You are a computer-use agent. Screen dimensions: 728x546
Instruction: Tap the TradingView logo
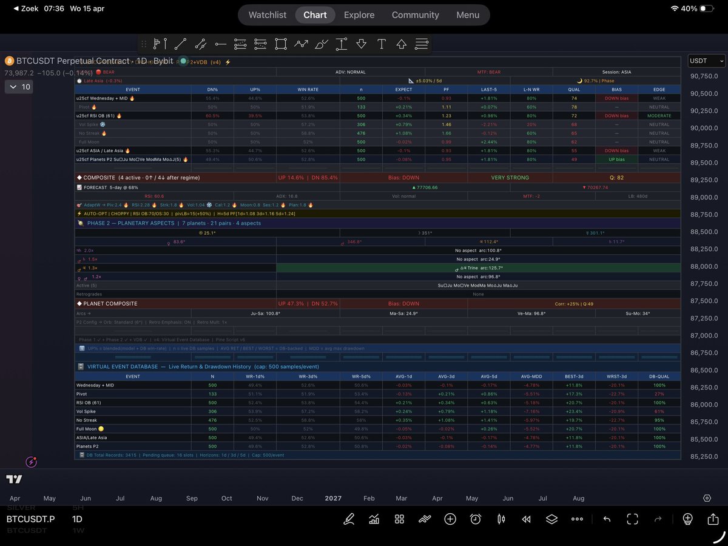15,479
